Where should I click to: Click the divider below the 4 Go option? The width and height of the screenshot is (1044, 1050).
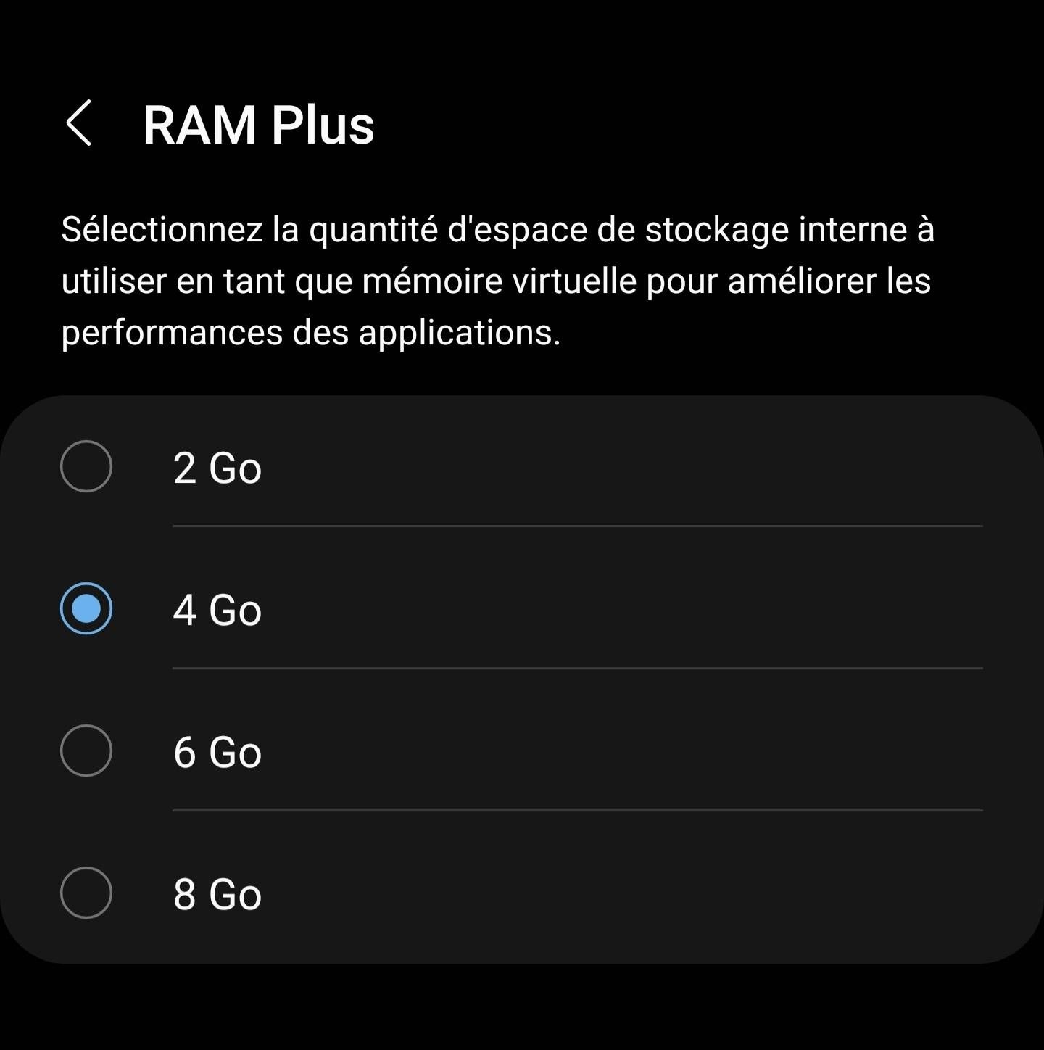coord(577,668)
